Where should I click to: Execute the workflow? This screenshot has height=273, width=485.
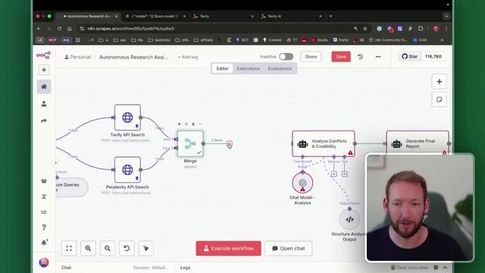[228, 248]
